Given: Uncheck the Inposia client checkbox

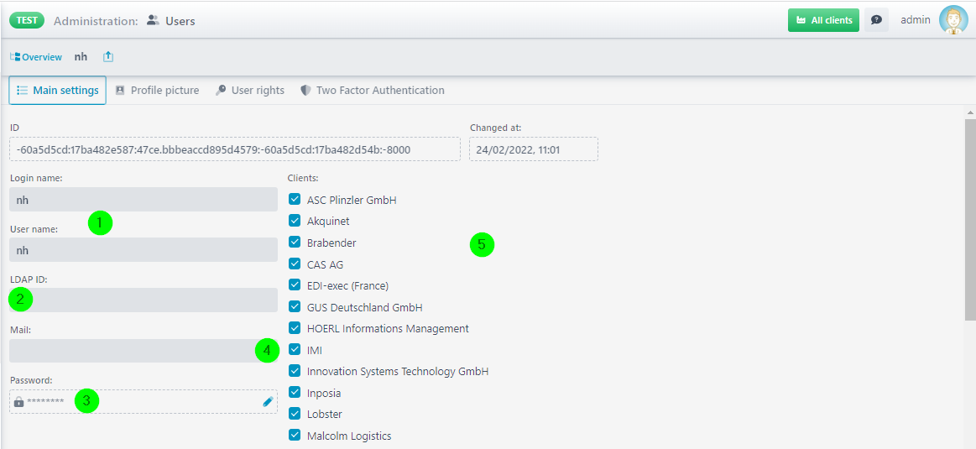Looking at the screenshot, I should 295,392.
